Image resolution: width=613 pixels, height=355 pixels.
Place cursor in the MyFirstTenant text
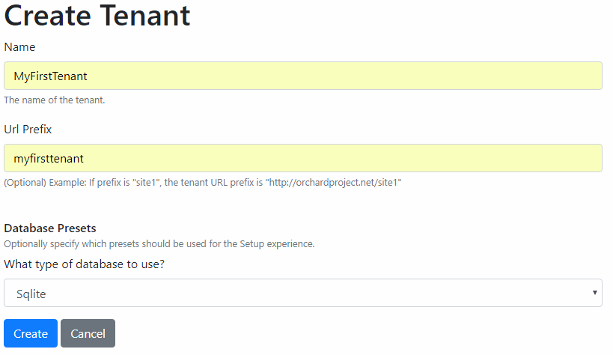pyautogui.click(x=50, y=76)
